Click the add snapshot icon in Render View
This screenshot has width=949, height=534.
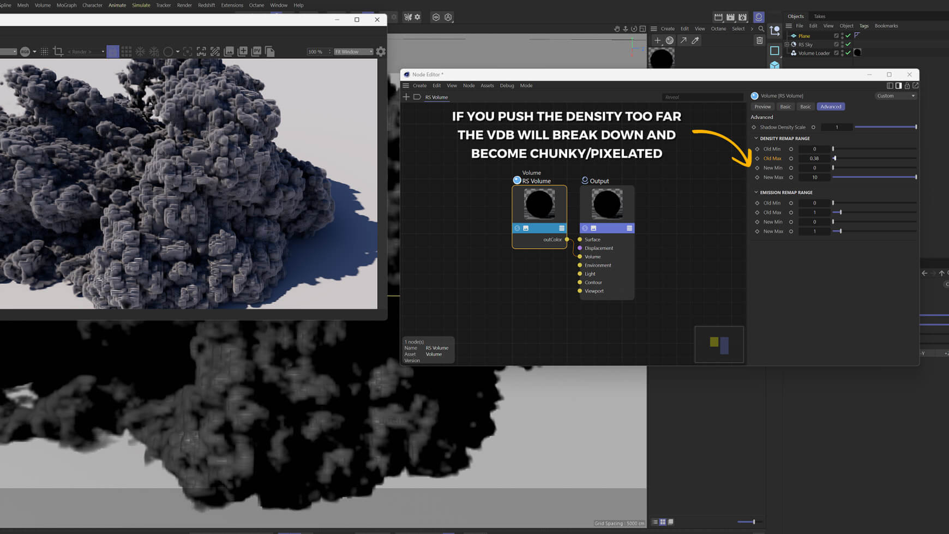(243, 51)
